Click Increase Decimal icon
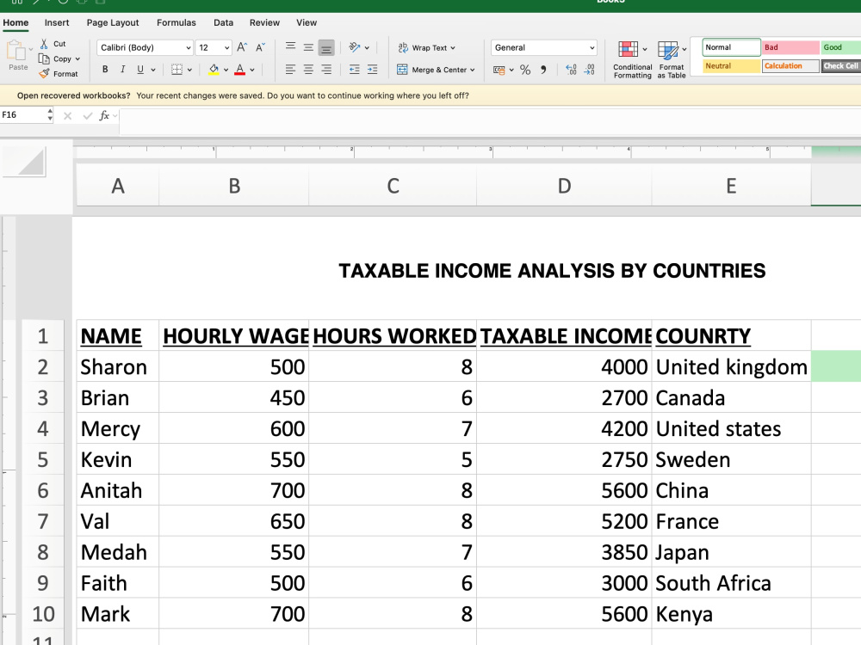The width and height of the screenshot is (861, 645). pyautogui.click(x=571, y=70)
